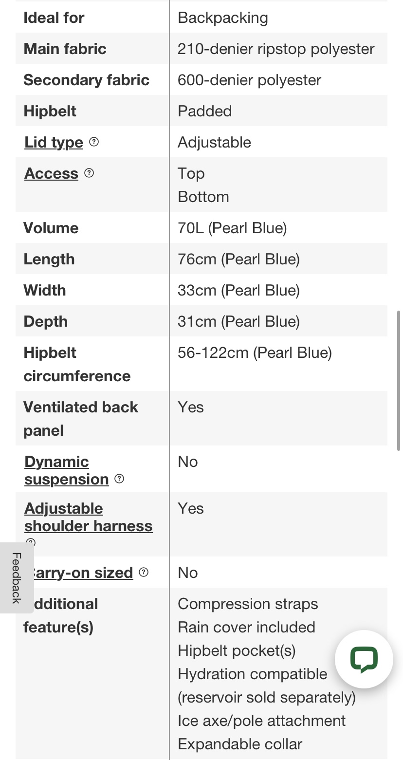Viewport: 403px width, 760px height.
Task: Click the help icon beside Lid type
Action: tap(94, 142)
